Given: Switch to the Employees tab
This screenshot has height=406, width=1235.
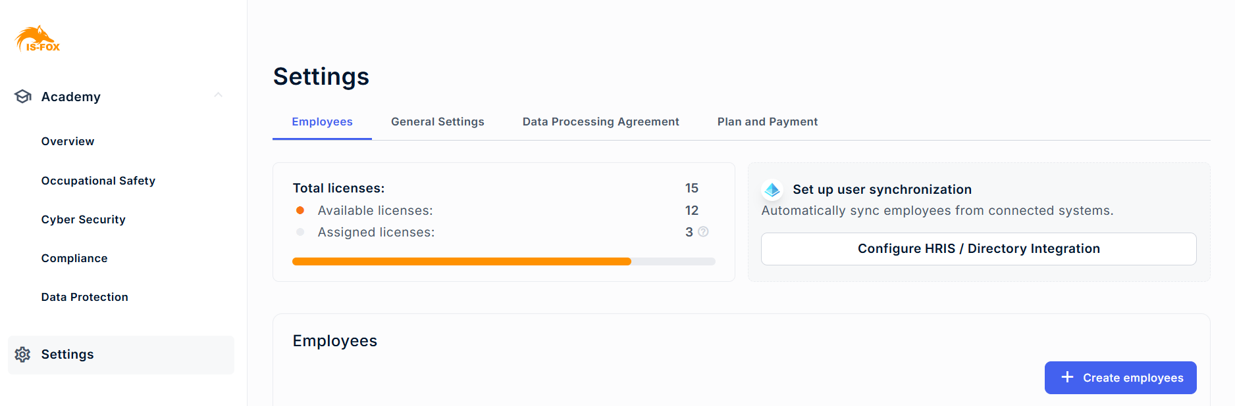Looking at the screenshot, I should click(x=322, y=122).
